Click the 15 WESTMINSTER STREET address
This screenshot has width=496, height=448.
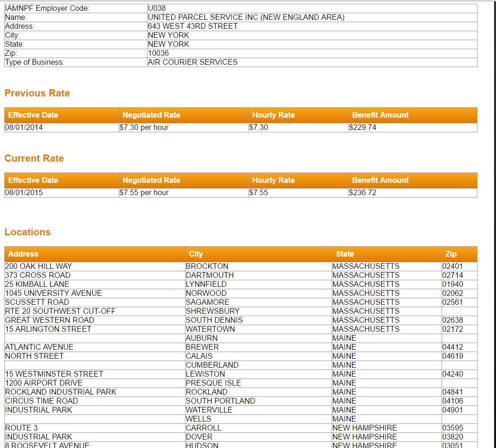[54, 374]
